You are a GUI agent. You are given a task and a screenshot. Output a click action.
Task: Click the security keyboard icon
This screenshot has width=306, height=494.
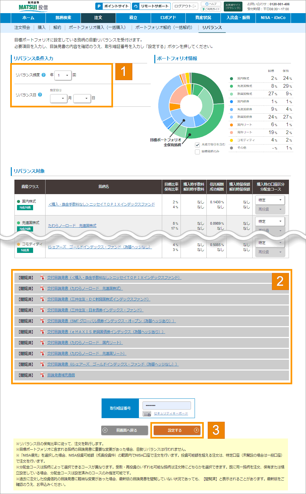147,414
